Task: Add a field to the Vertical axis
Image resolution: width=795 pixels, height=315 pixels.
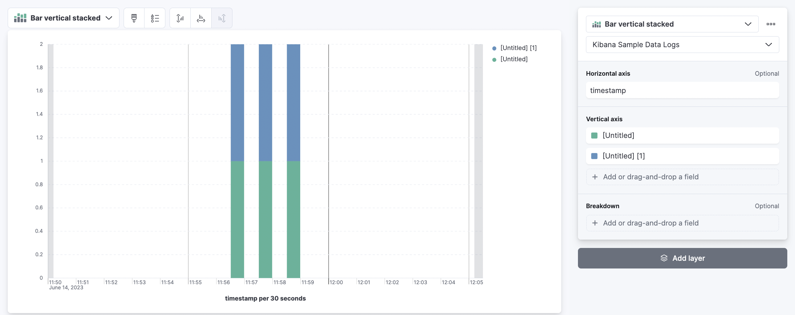Action: pos(682,177)
